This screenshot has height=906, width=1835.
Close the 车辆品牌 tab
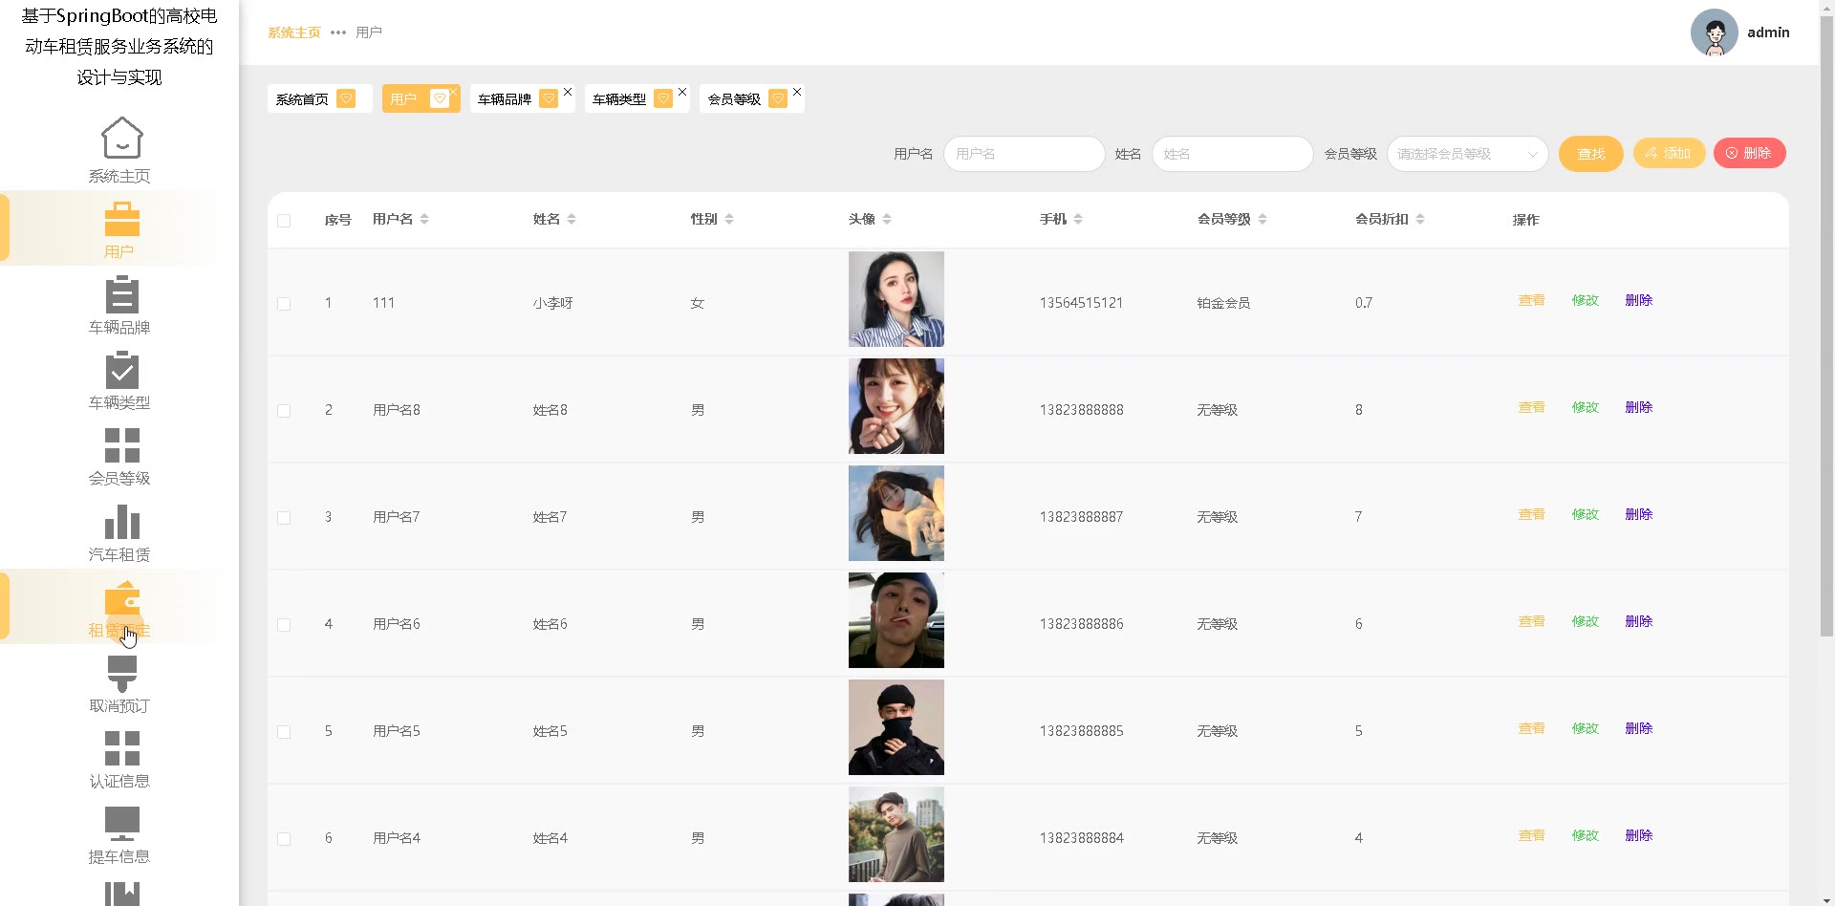click(568, 92)
